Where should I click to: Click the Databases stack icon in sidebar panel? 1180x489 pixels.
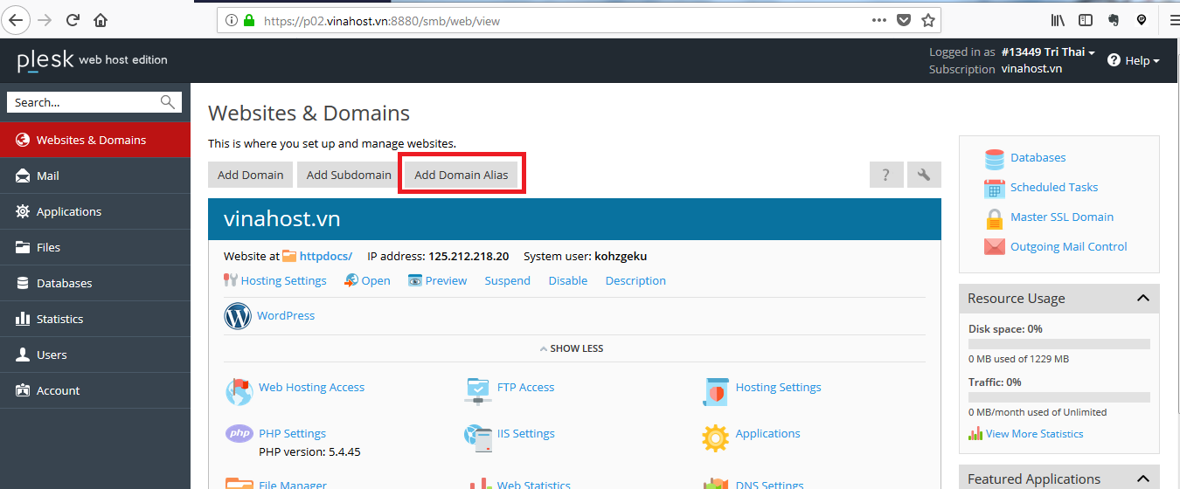[995, 158]
